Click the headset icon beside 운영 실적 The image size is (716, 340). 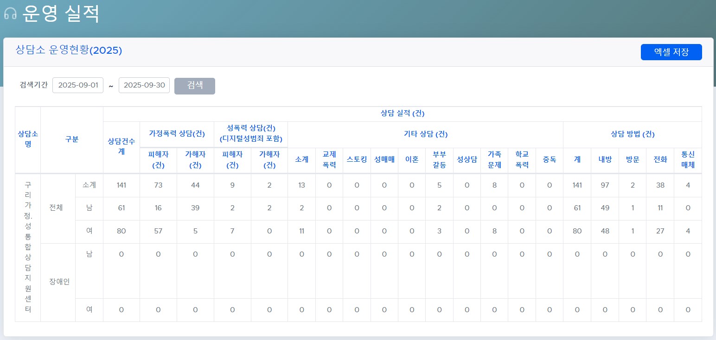click(x=10, y=14)
